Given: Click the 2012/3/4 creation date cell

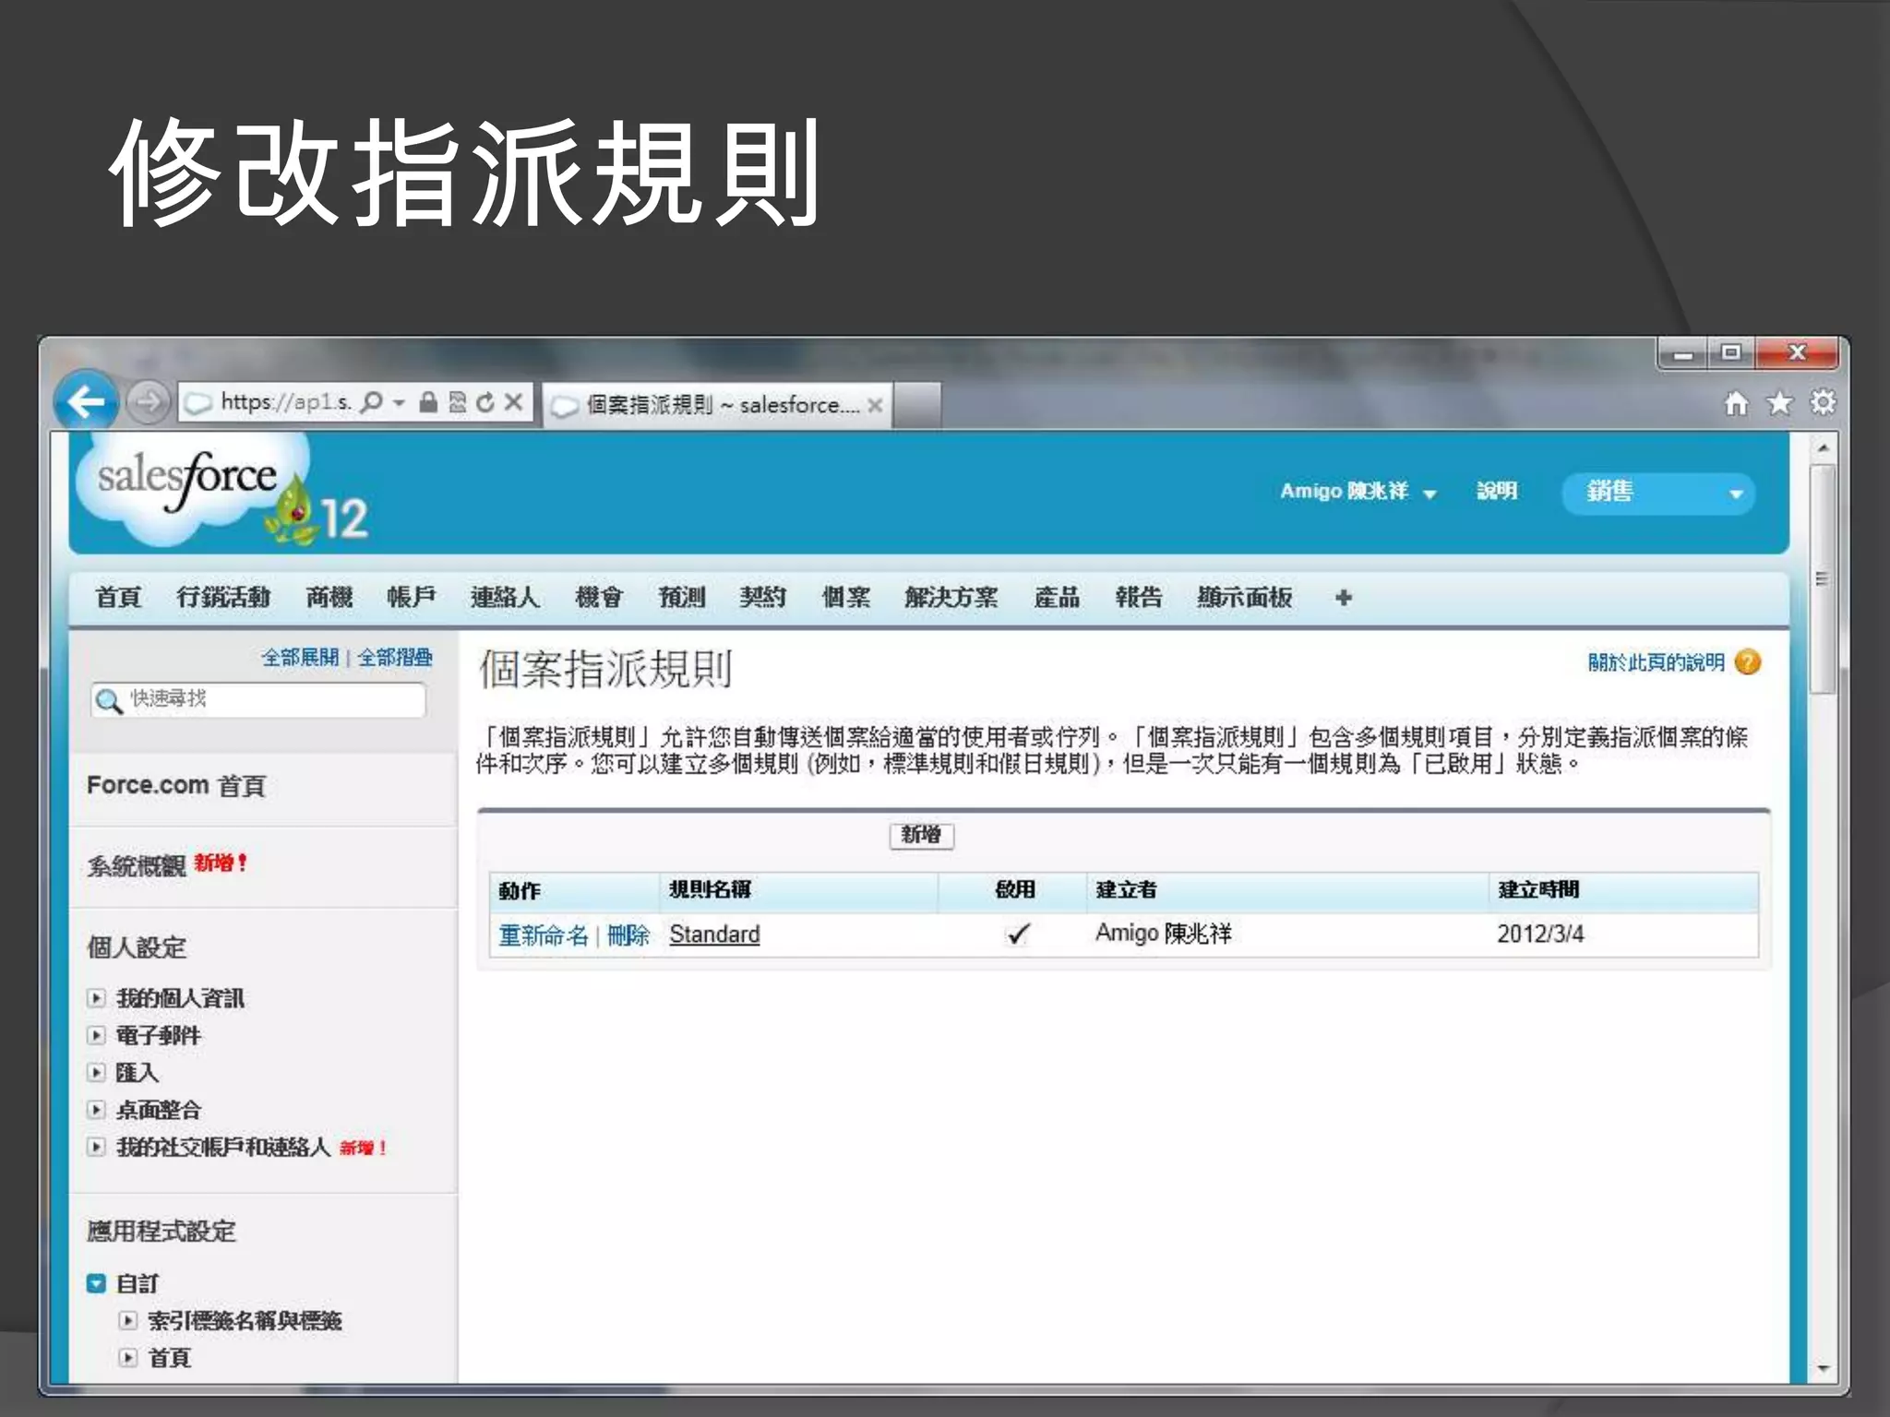Looking at the screenshot, I should coord(1540,935).
